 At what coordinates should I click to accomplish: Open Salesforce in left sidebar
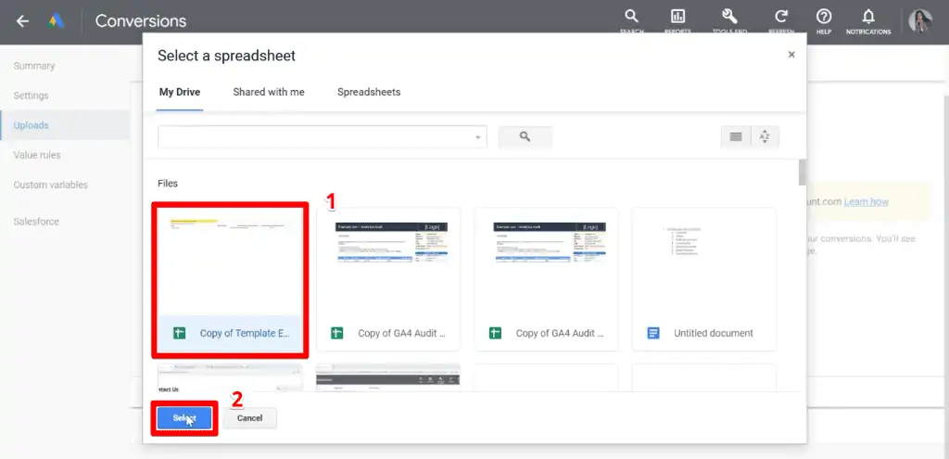click(36, 222)
